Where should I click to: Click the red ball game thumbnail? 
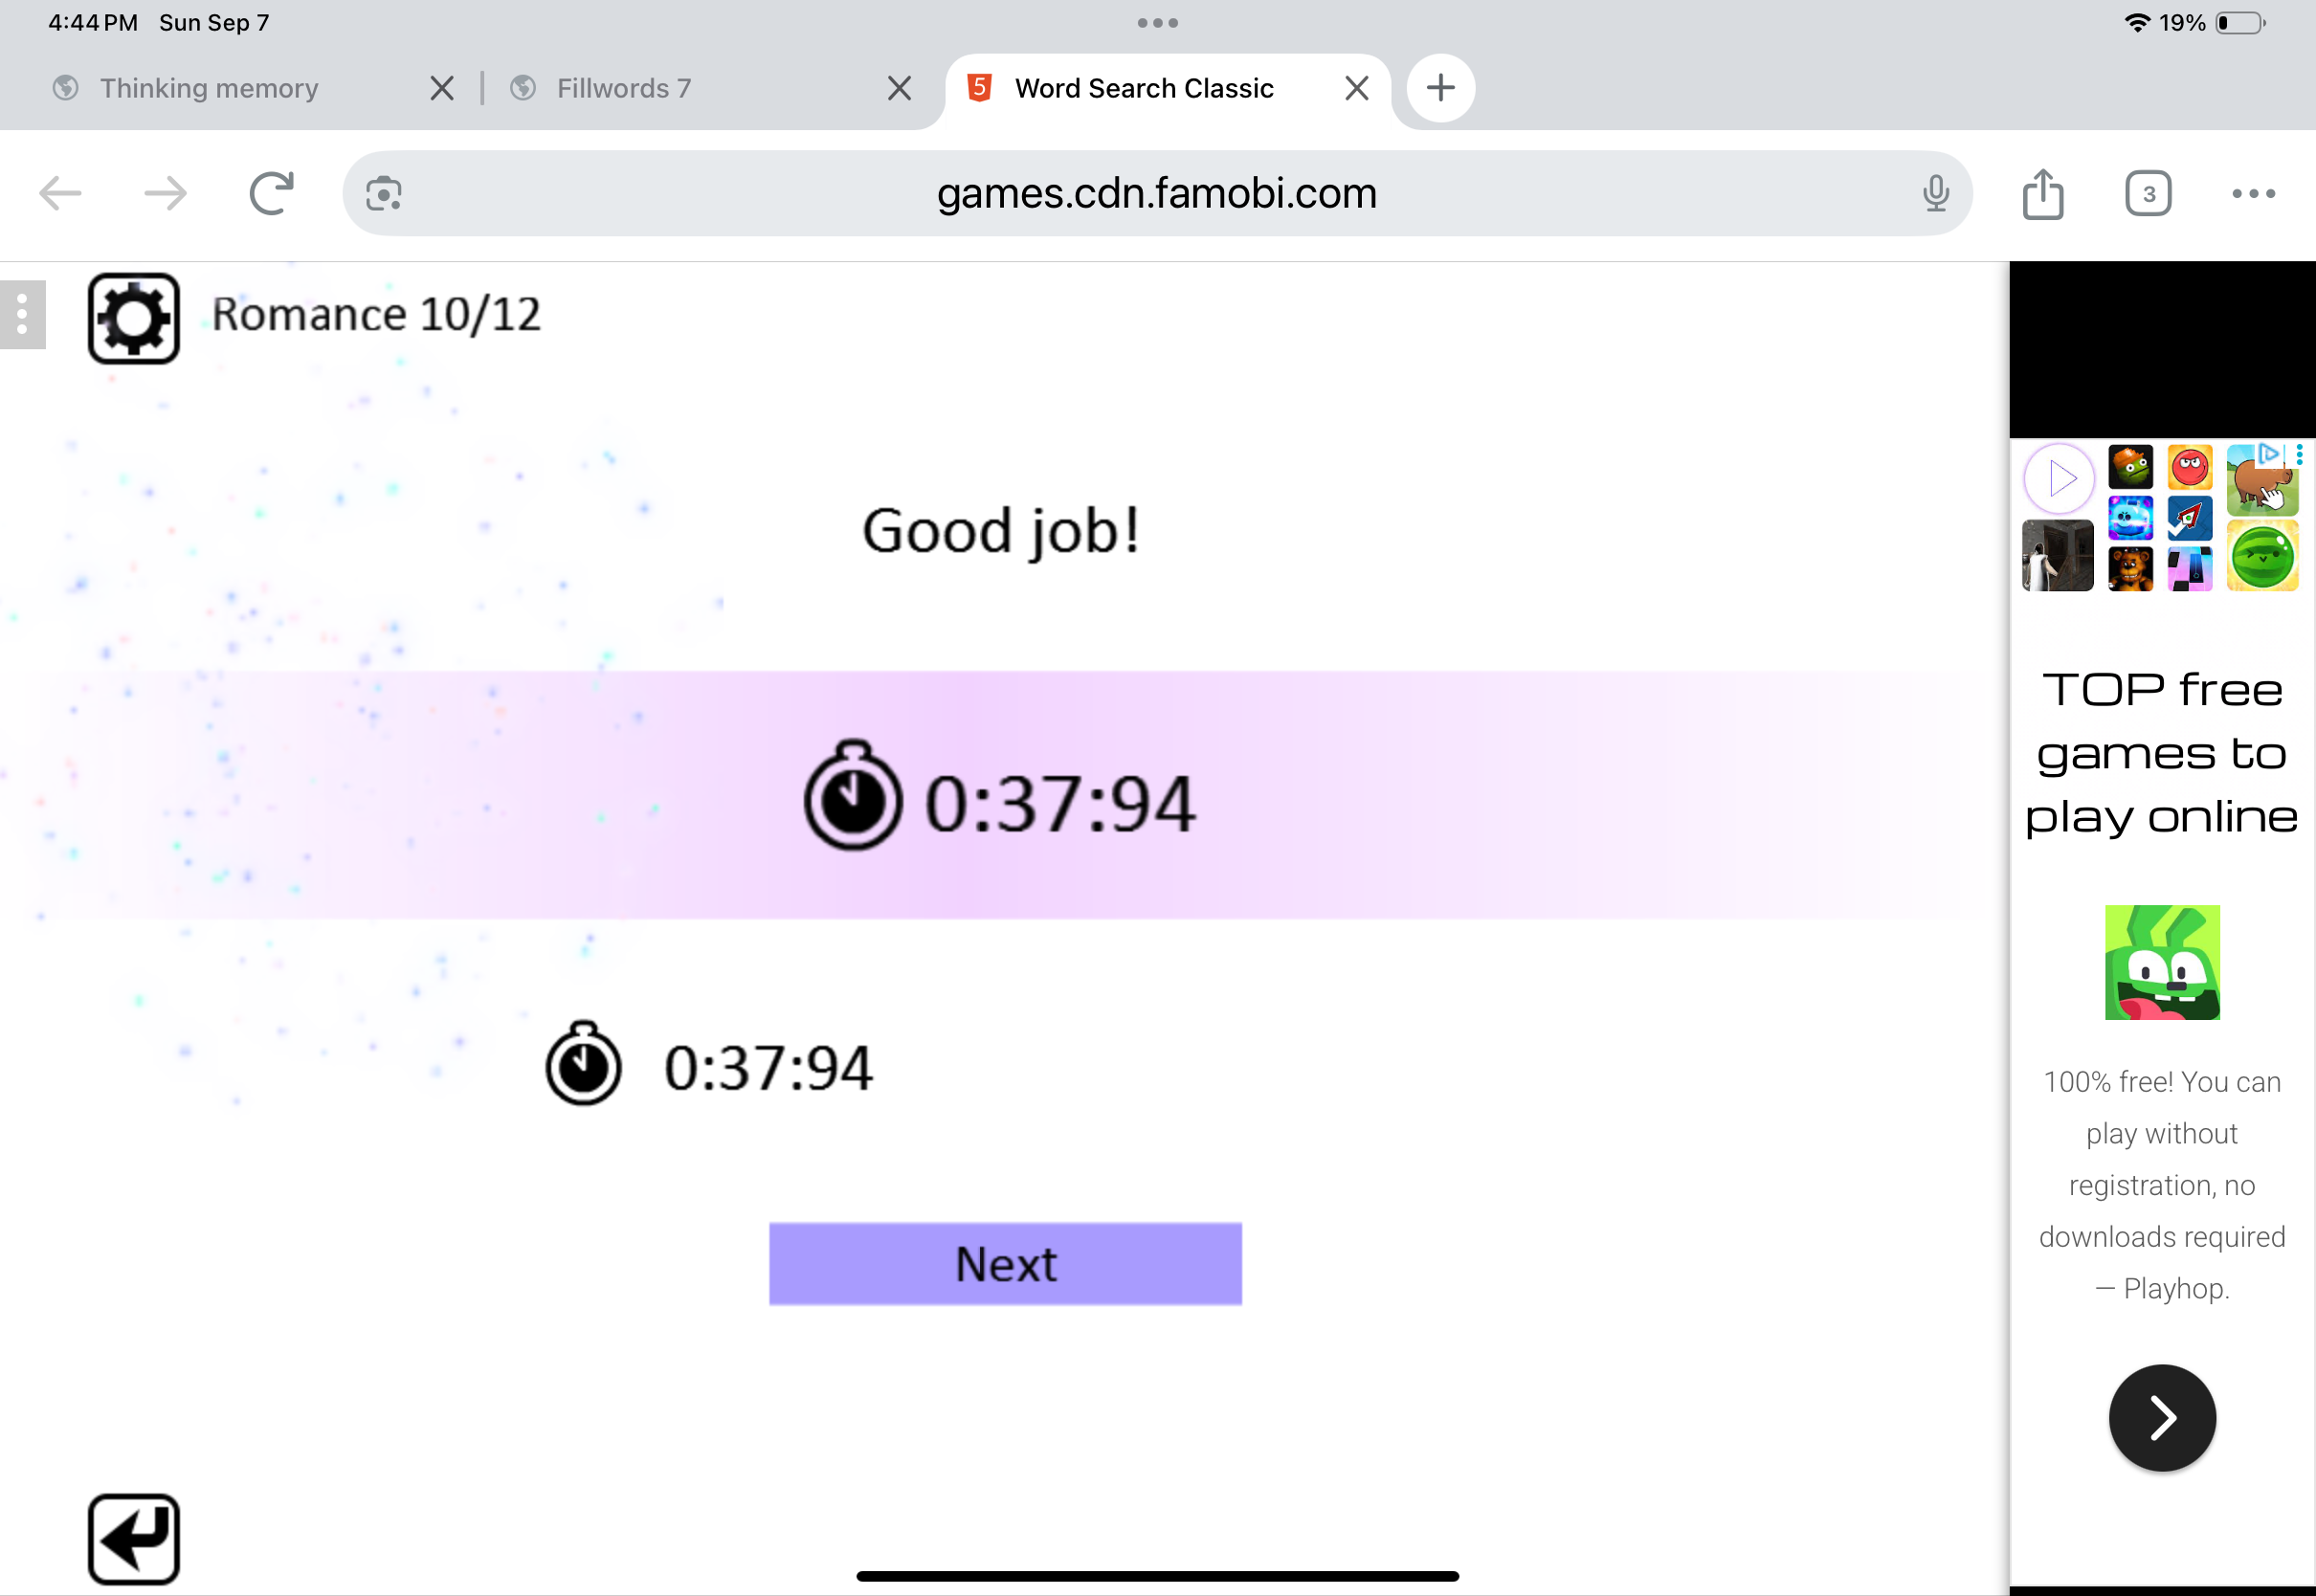point(2190,467)
